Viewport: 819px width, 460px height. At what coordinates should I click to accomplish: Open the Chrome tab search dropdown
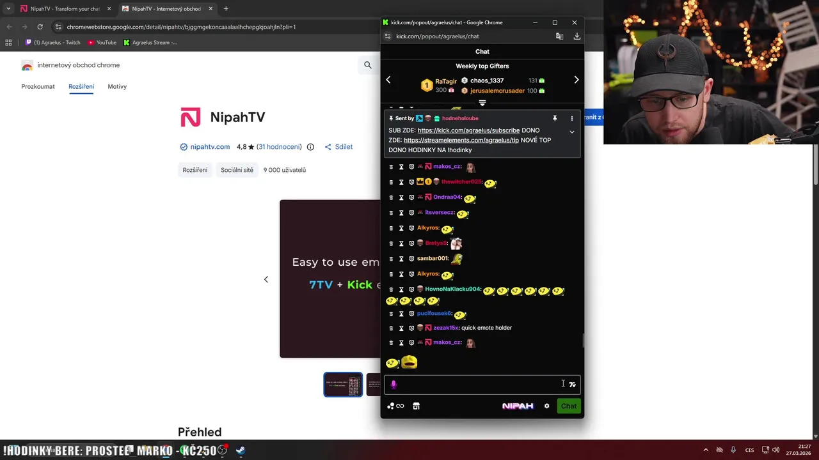coord(8,9)
